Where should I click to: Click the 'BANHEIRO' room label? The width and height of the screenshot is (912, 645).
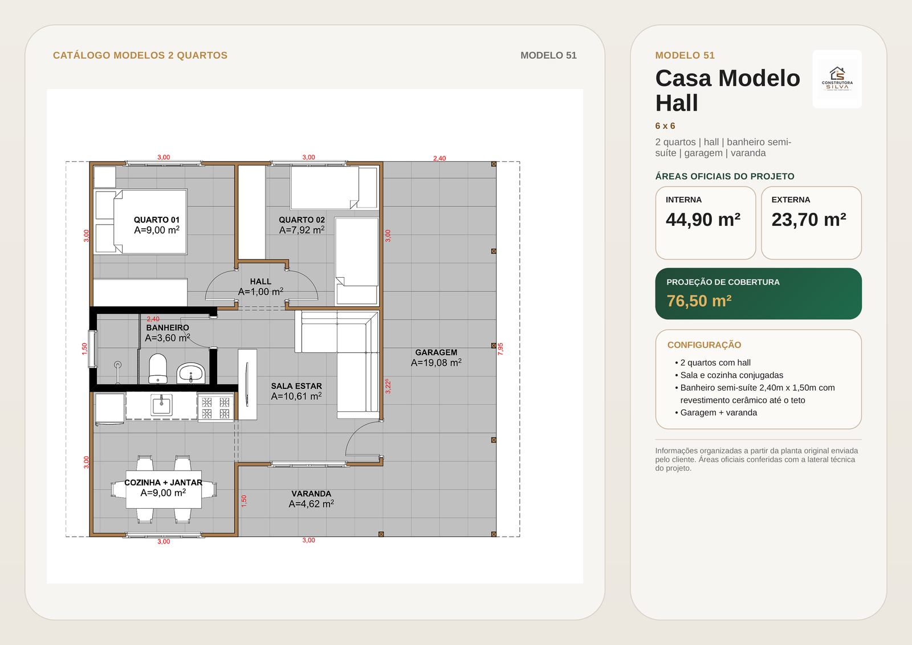click(x=168, y=327)
